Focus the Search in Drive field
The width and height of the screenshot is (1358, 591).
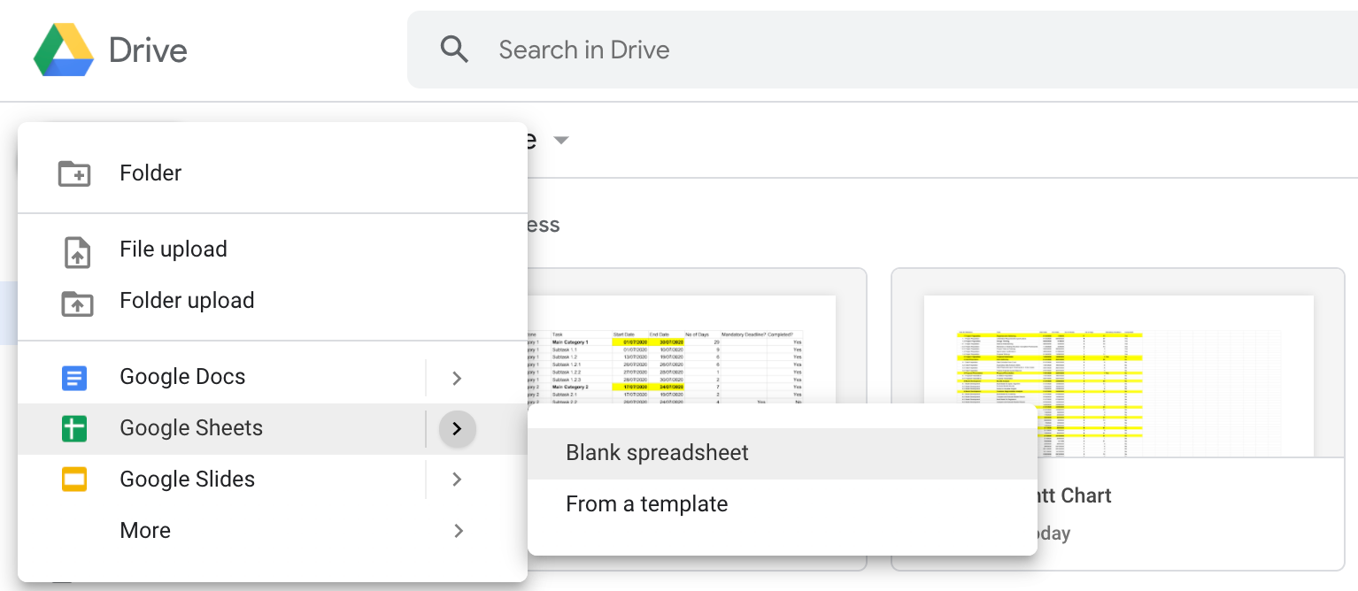point(883,50)
